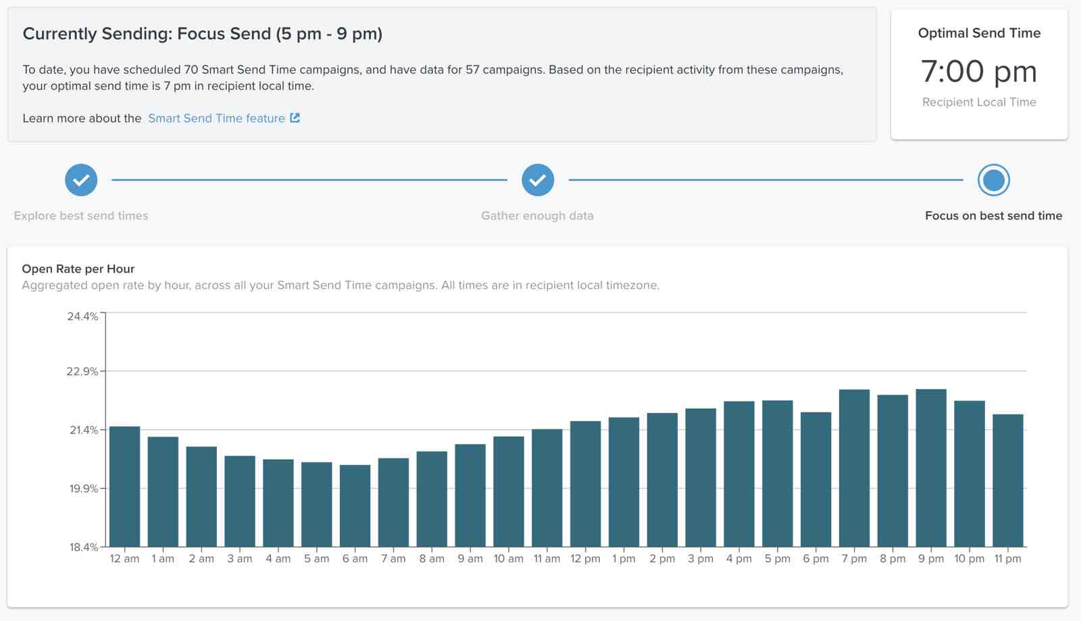Select the 11 am bar
The width and height of the screenshot is (1081, 621).
click(x=548, y=486)
